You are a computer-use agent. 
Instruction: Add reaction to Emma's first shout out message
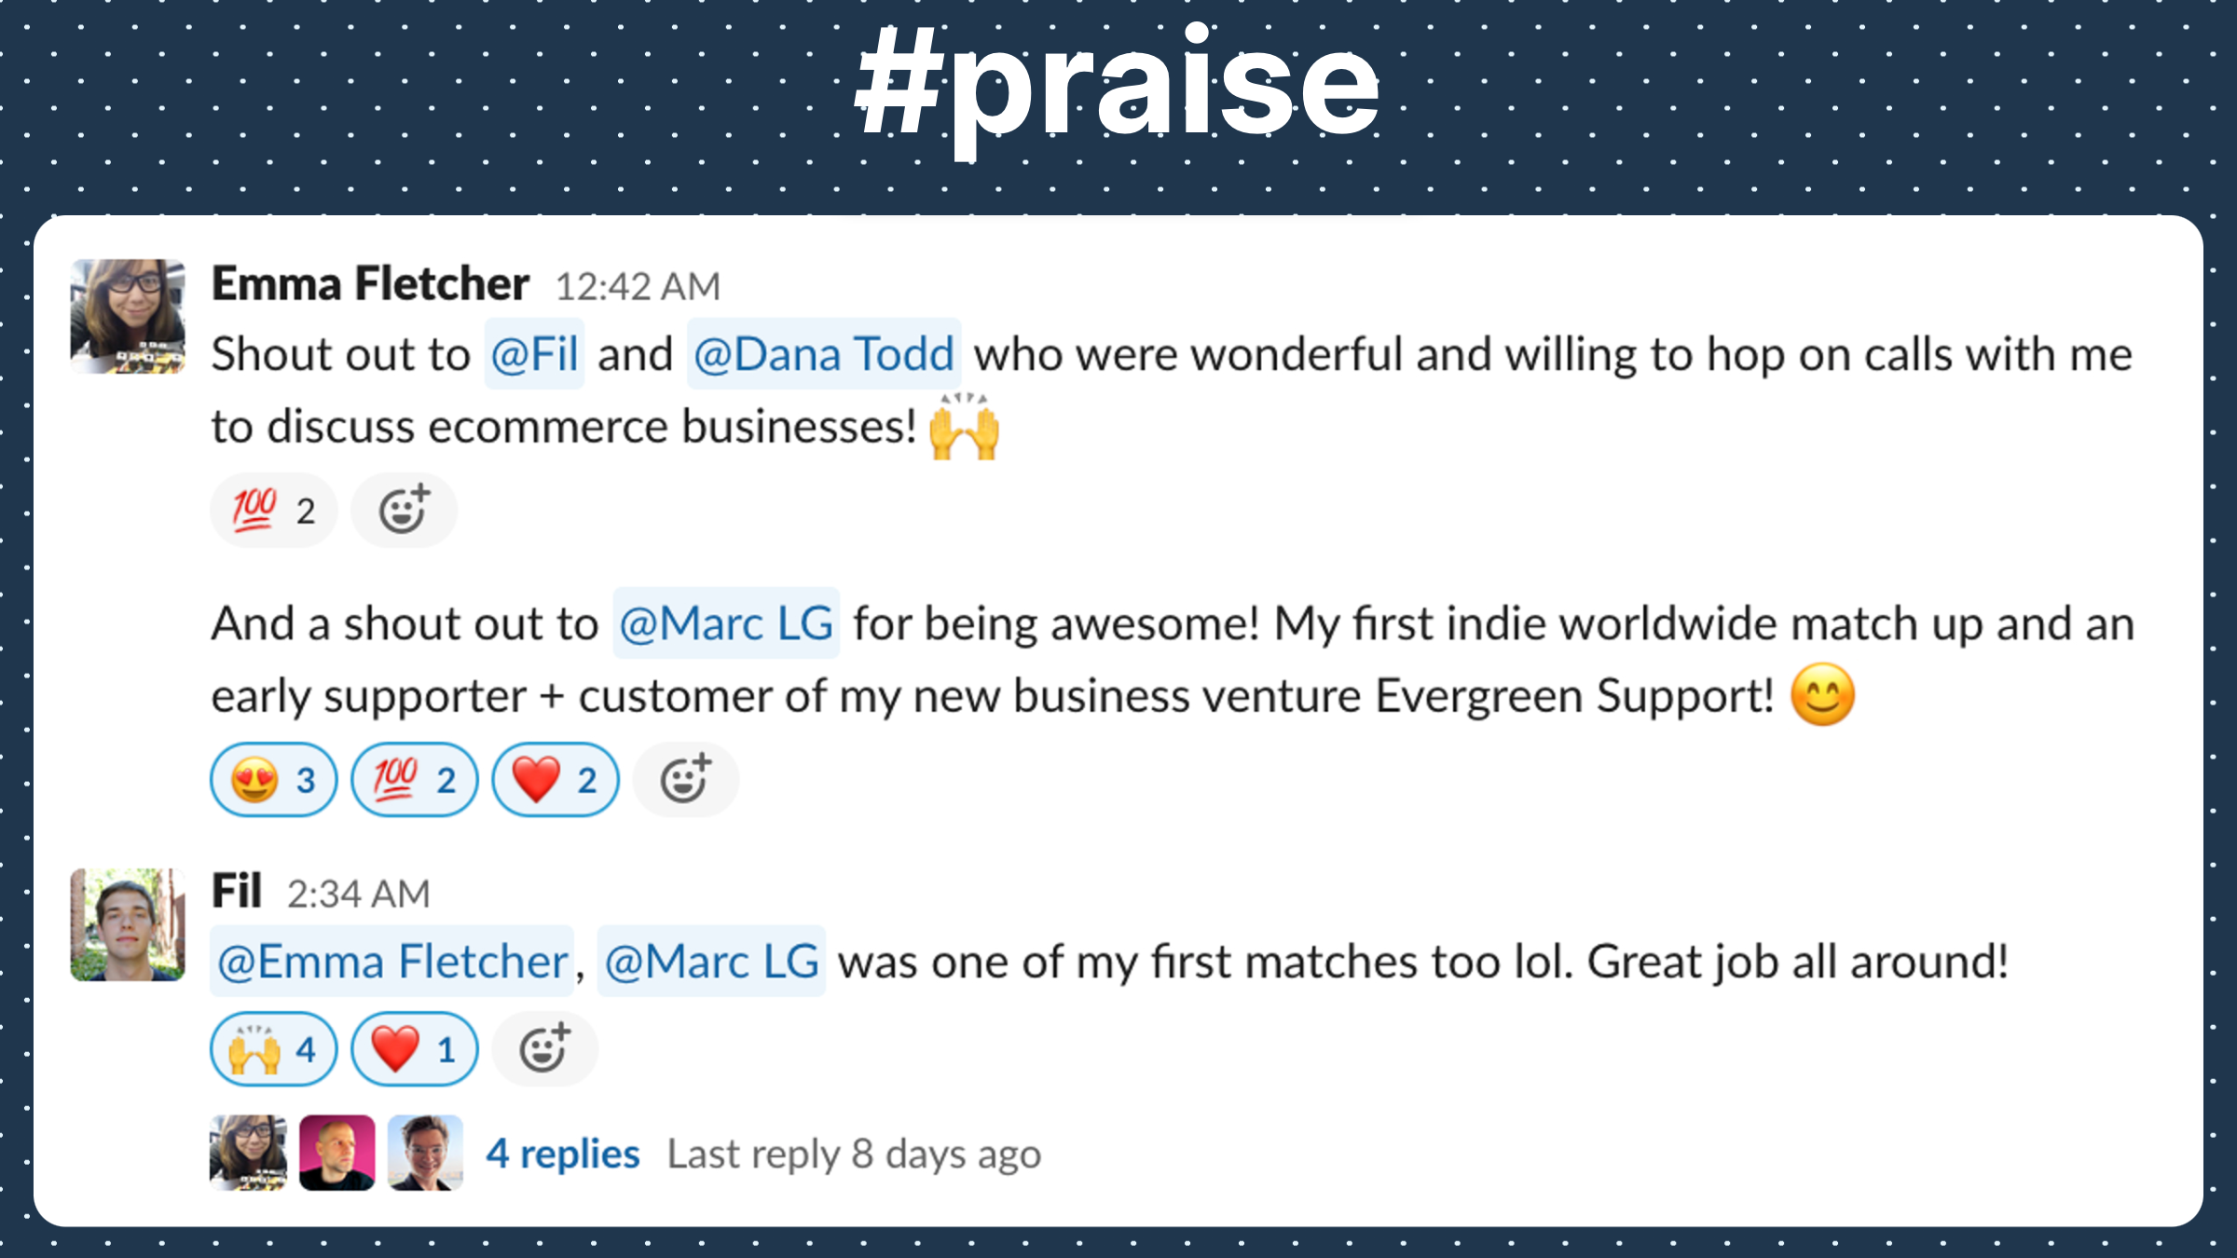[x=404, y=510]
